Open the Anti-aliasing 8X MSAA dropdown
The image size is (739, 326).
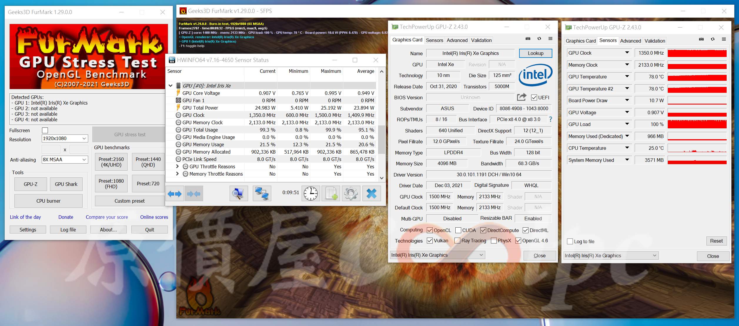pos(65,159)
